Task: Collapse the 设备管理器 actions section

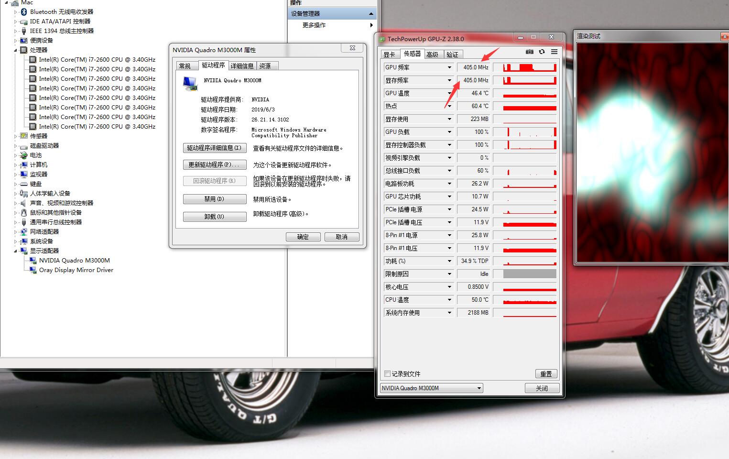Action: click(371, 13)
